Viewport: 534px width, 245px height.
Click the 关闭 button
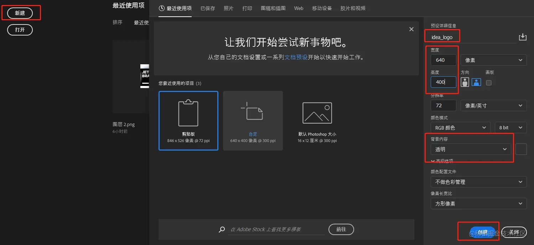(x=514, y=232)
